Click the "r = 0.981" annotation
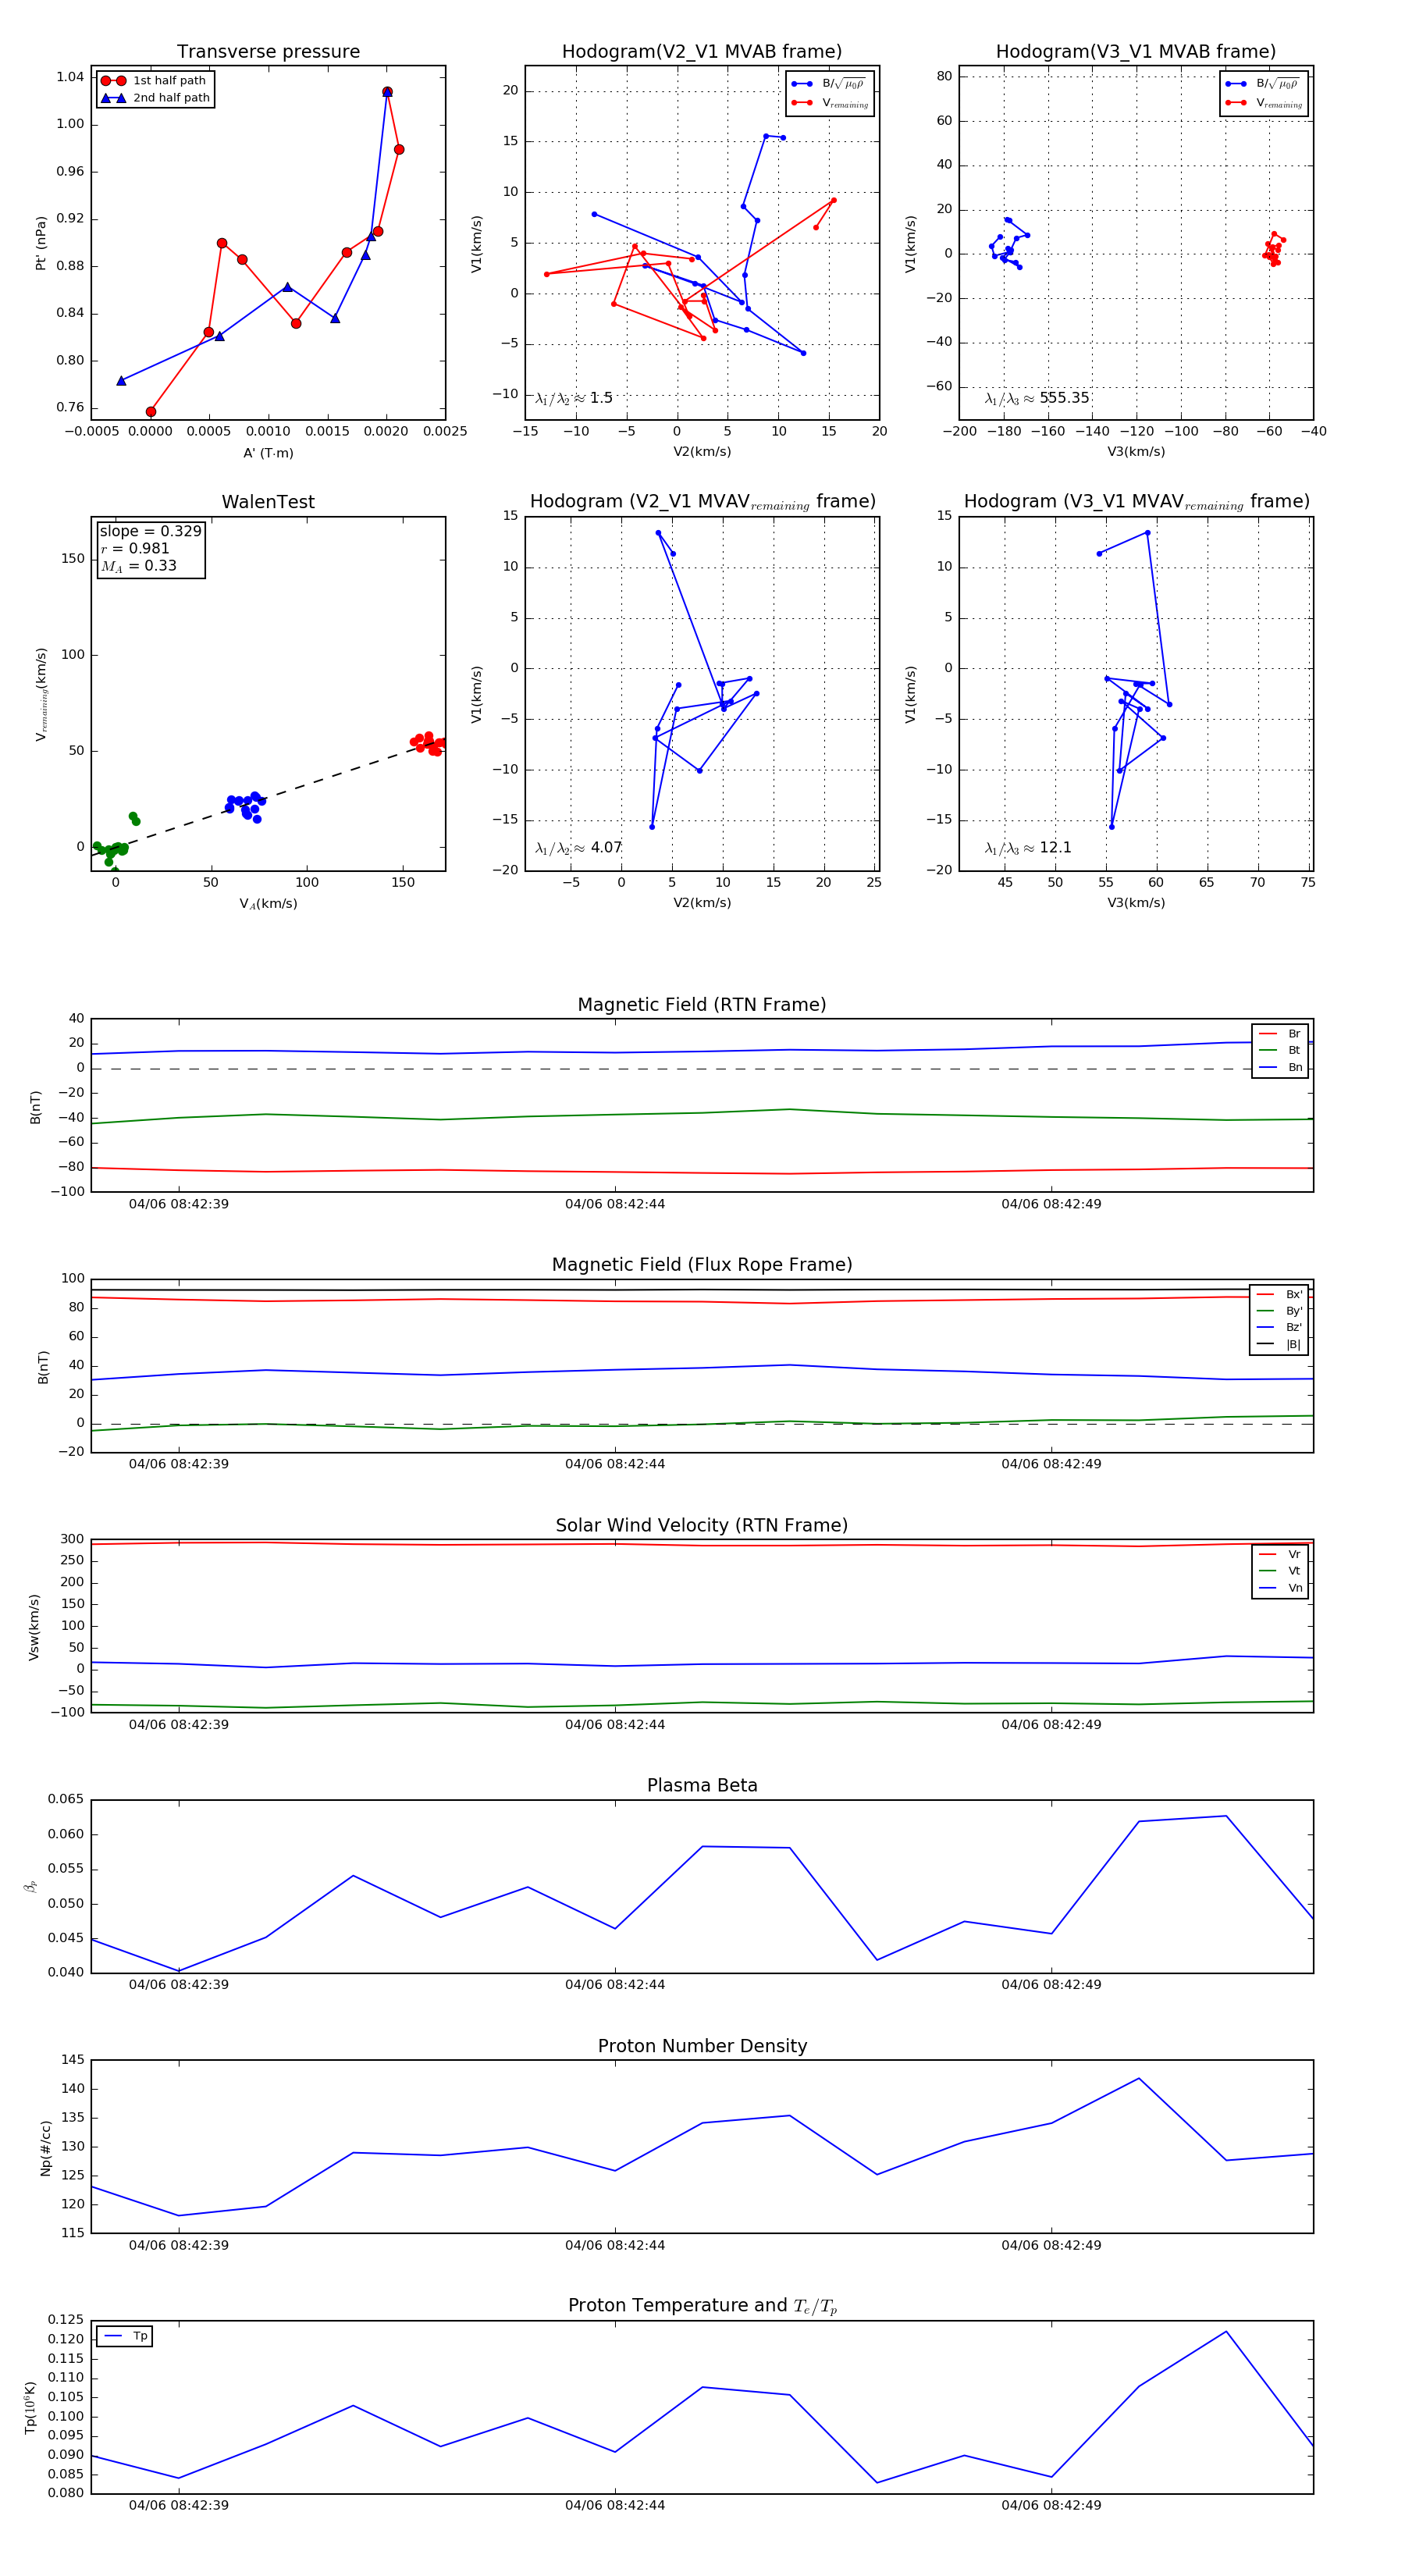The image size is (1405, 2576). [x=135, y=548]
